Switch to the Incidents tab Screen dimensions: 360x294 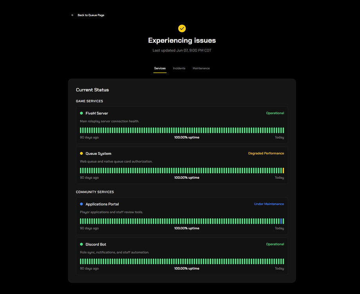[179, 69]
